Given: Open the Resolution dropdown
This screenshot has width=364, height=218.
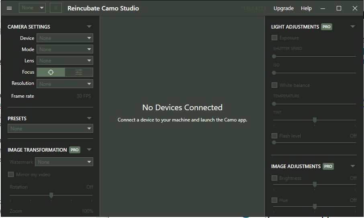Looking at the screenshot, I should pos(65,84).
